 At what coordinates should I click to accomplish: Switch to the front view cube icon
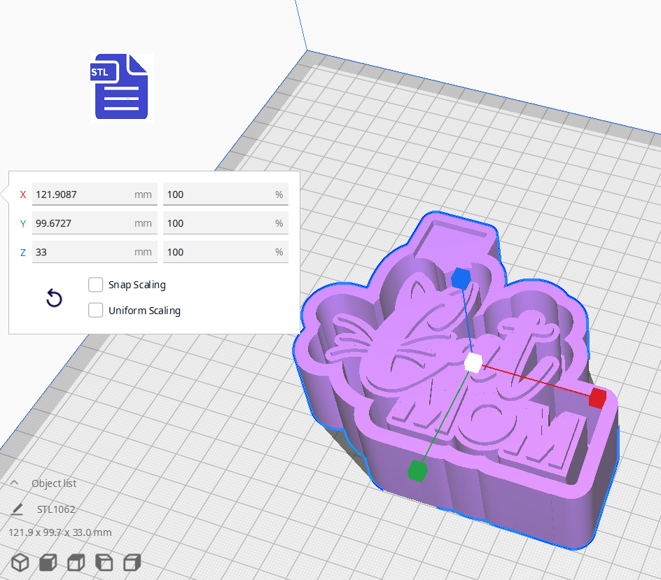tap(47, 563)
